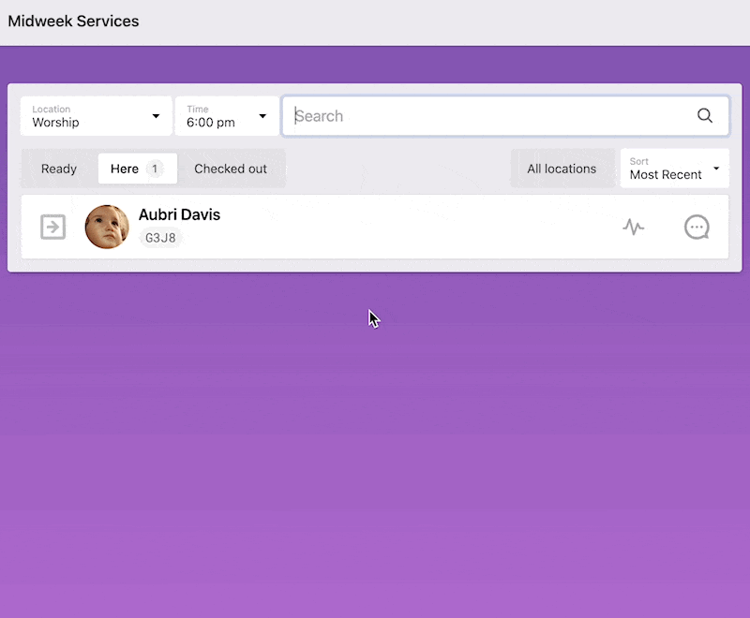Click the Aubri Davis name

[x=179, y=214]
